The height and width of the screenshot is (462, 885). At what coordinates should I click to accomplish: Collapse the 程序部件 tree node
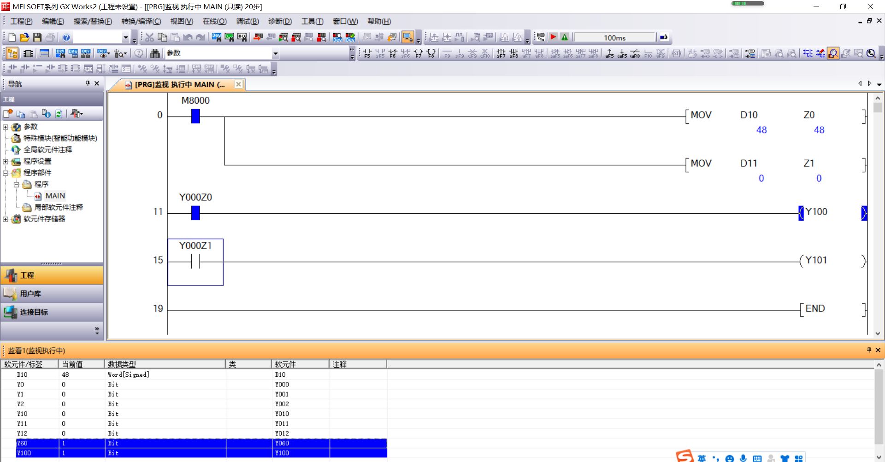coord(6,173)
